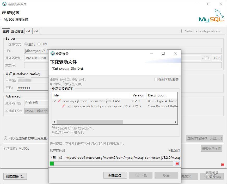Close the 驱动设置 dialog
227x184 pixels.
175,53
